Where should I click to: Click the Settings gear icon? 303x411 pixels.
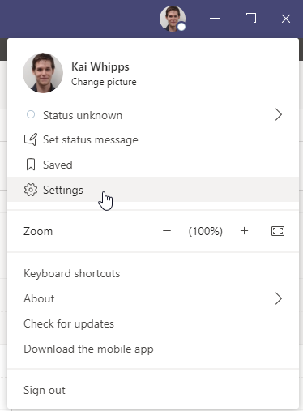click(x=31, y=190)
